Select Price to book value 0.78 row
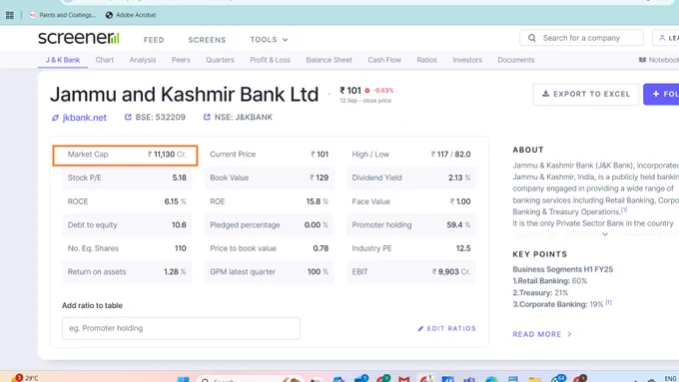 [x=269, y=248]
